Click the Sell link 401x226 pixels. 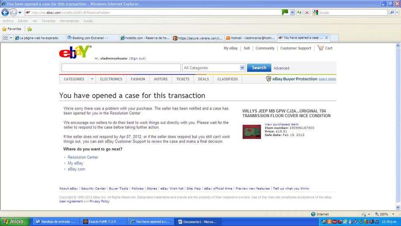click(246, 48)
